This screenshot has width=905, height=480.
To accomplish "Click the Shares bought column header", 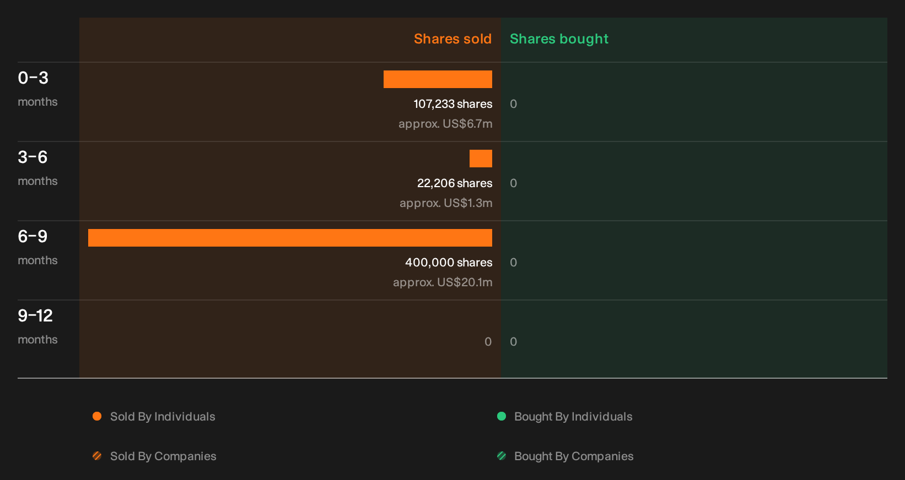I will (559, 39).
